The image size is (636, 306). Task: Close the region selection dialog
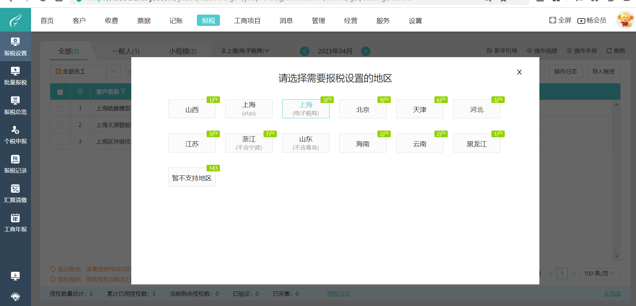point(519,72)
